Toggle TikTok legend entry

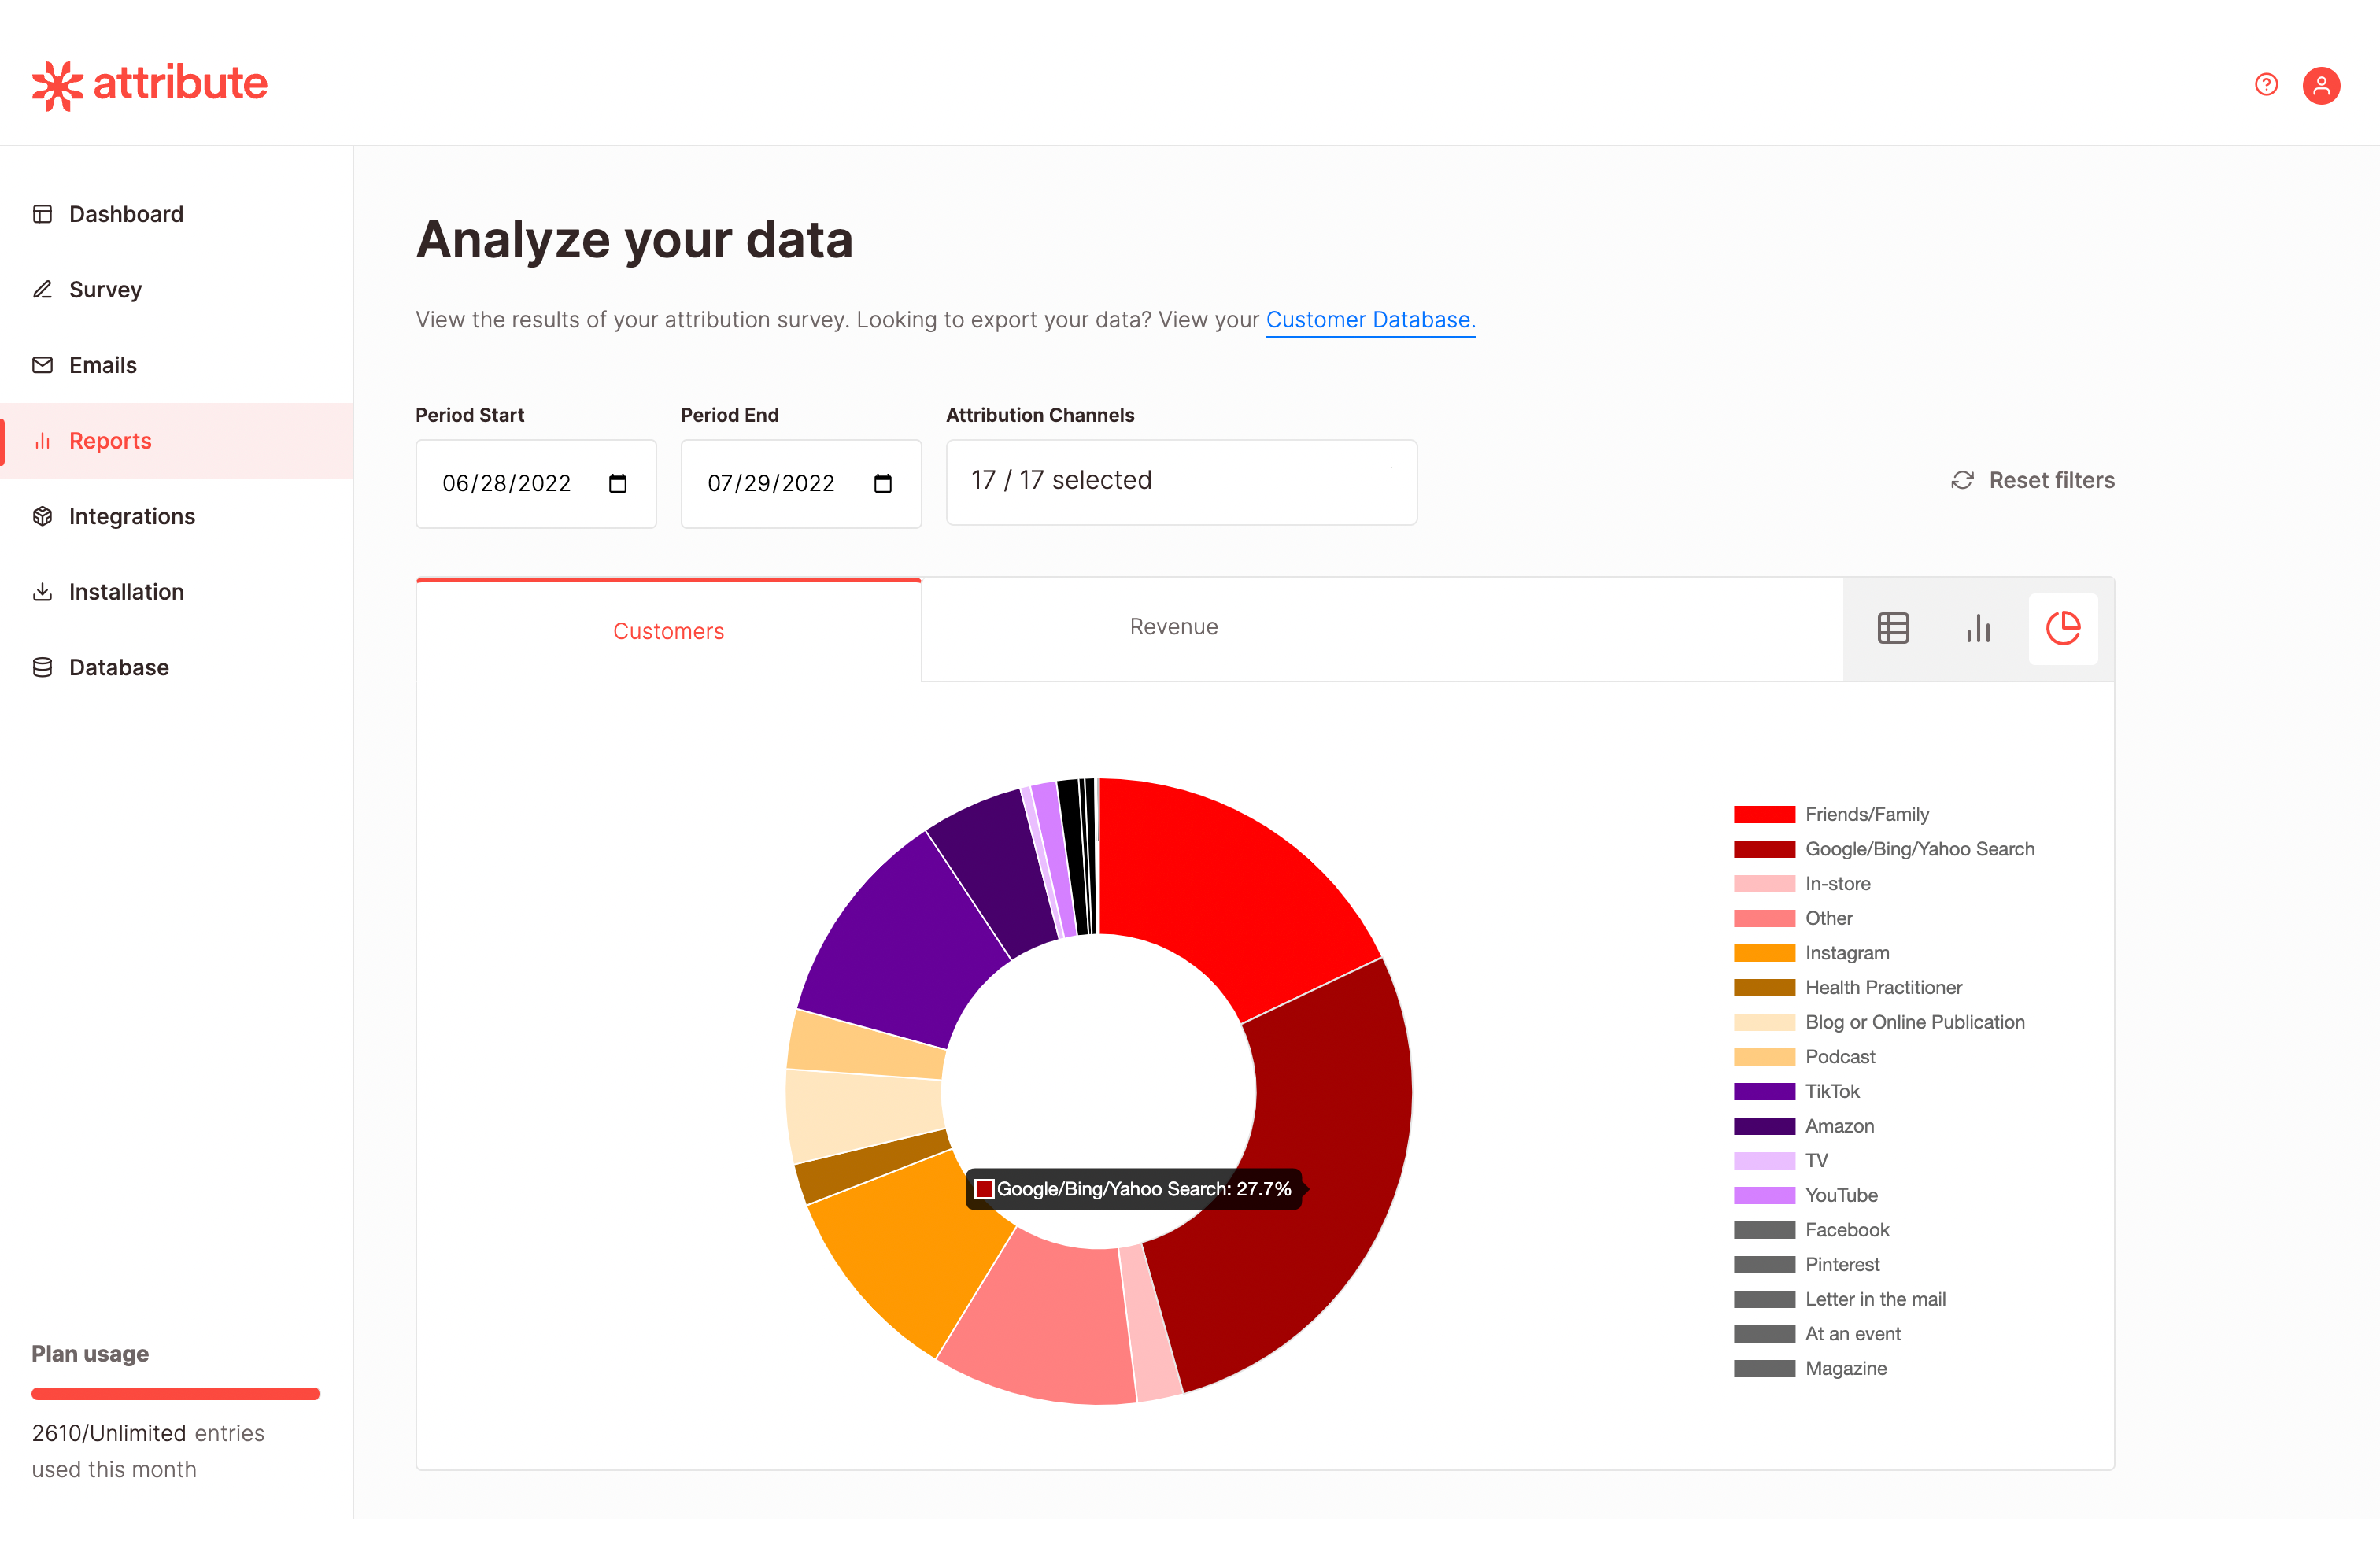(x=1797, y=1091)
